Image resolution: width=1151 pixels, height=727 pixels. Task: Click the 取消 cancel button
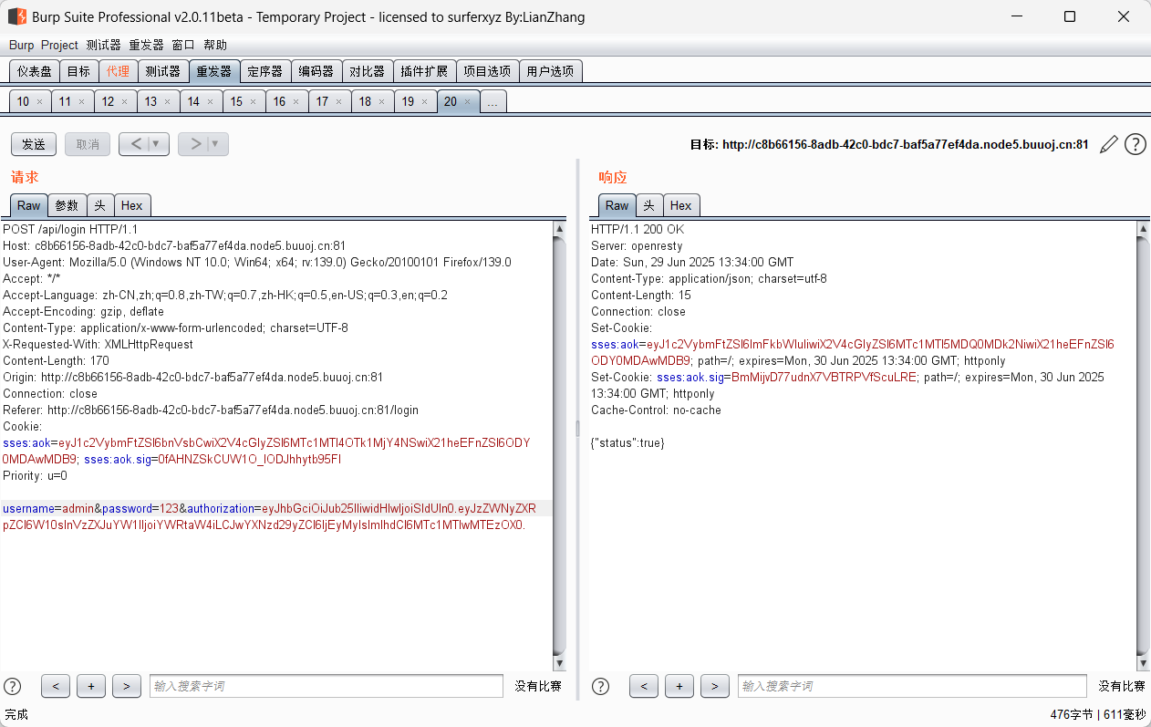click(x=88, y=144)
